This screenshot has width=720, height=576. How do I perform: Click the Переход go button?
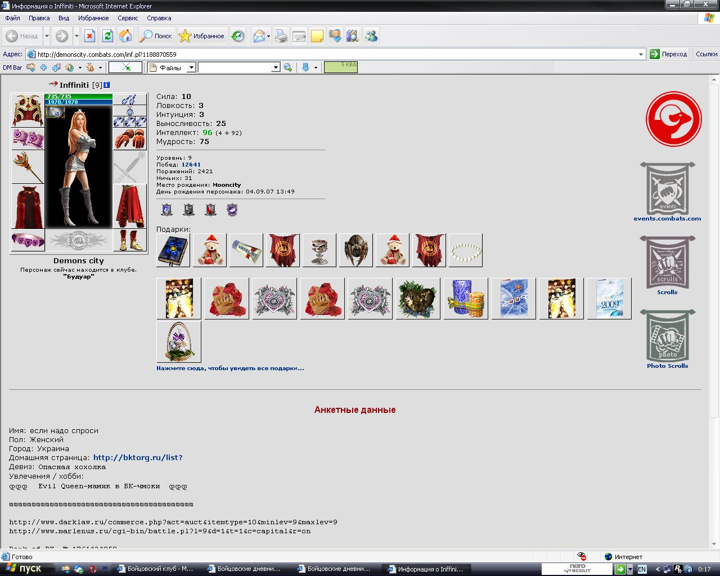[x=668, y=54]
